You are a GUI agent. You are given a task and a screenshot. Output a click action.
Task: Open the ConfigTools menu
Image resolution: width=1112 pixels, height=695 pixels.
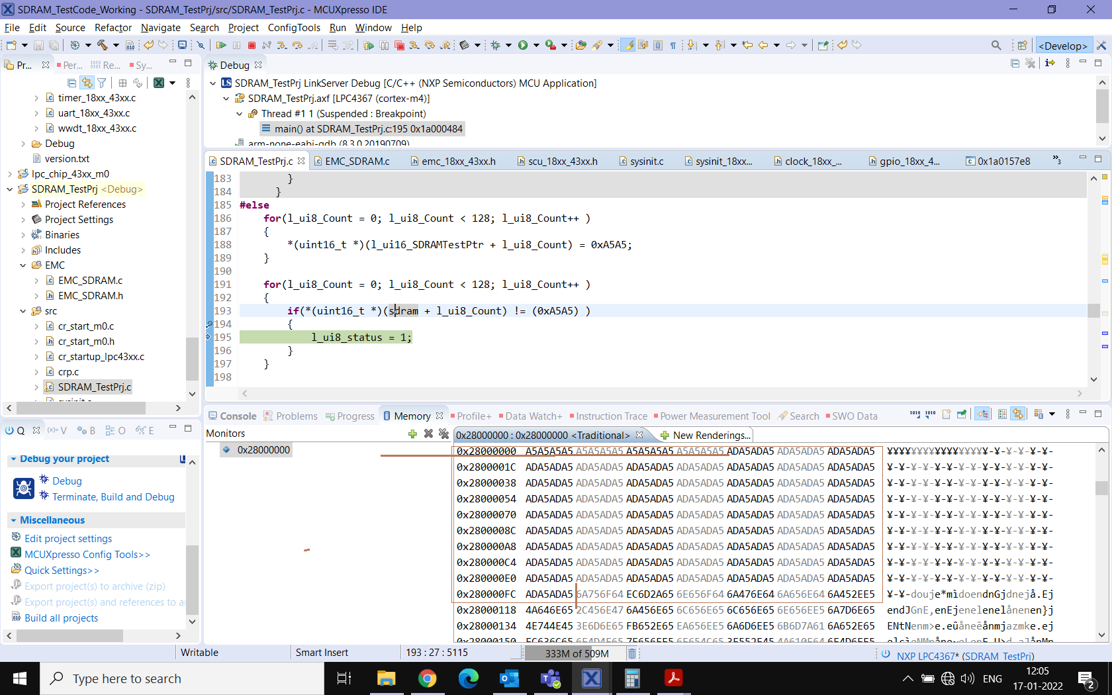coord(294,28)
